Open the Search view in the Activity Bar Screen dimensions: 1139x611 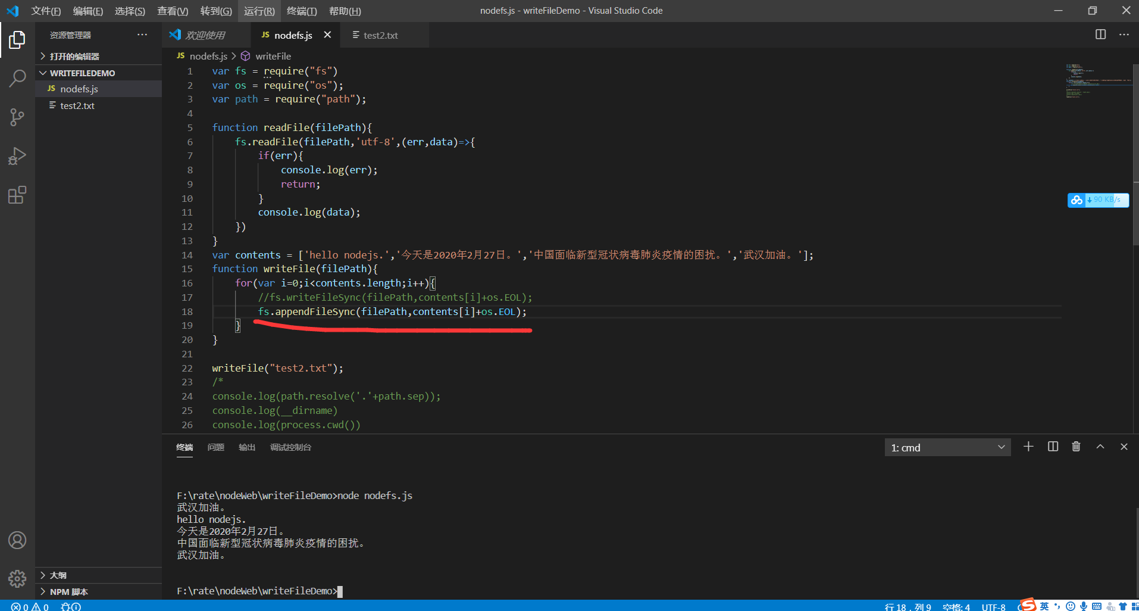pos(17,78)
